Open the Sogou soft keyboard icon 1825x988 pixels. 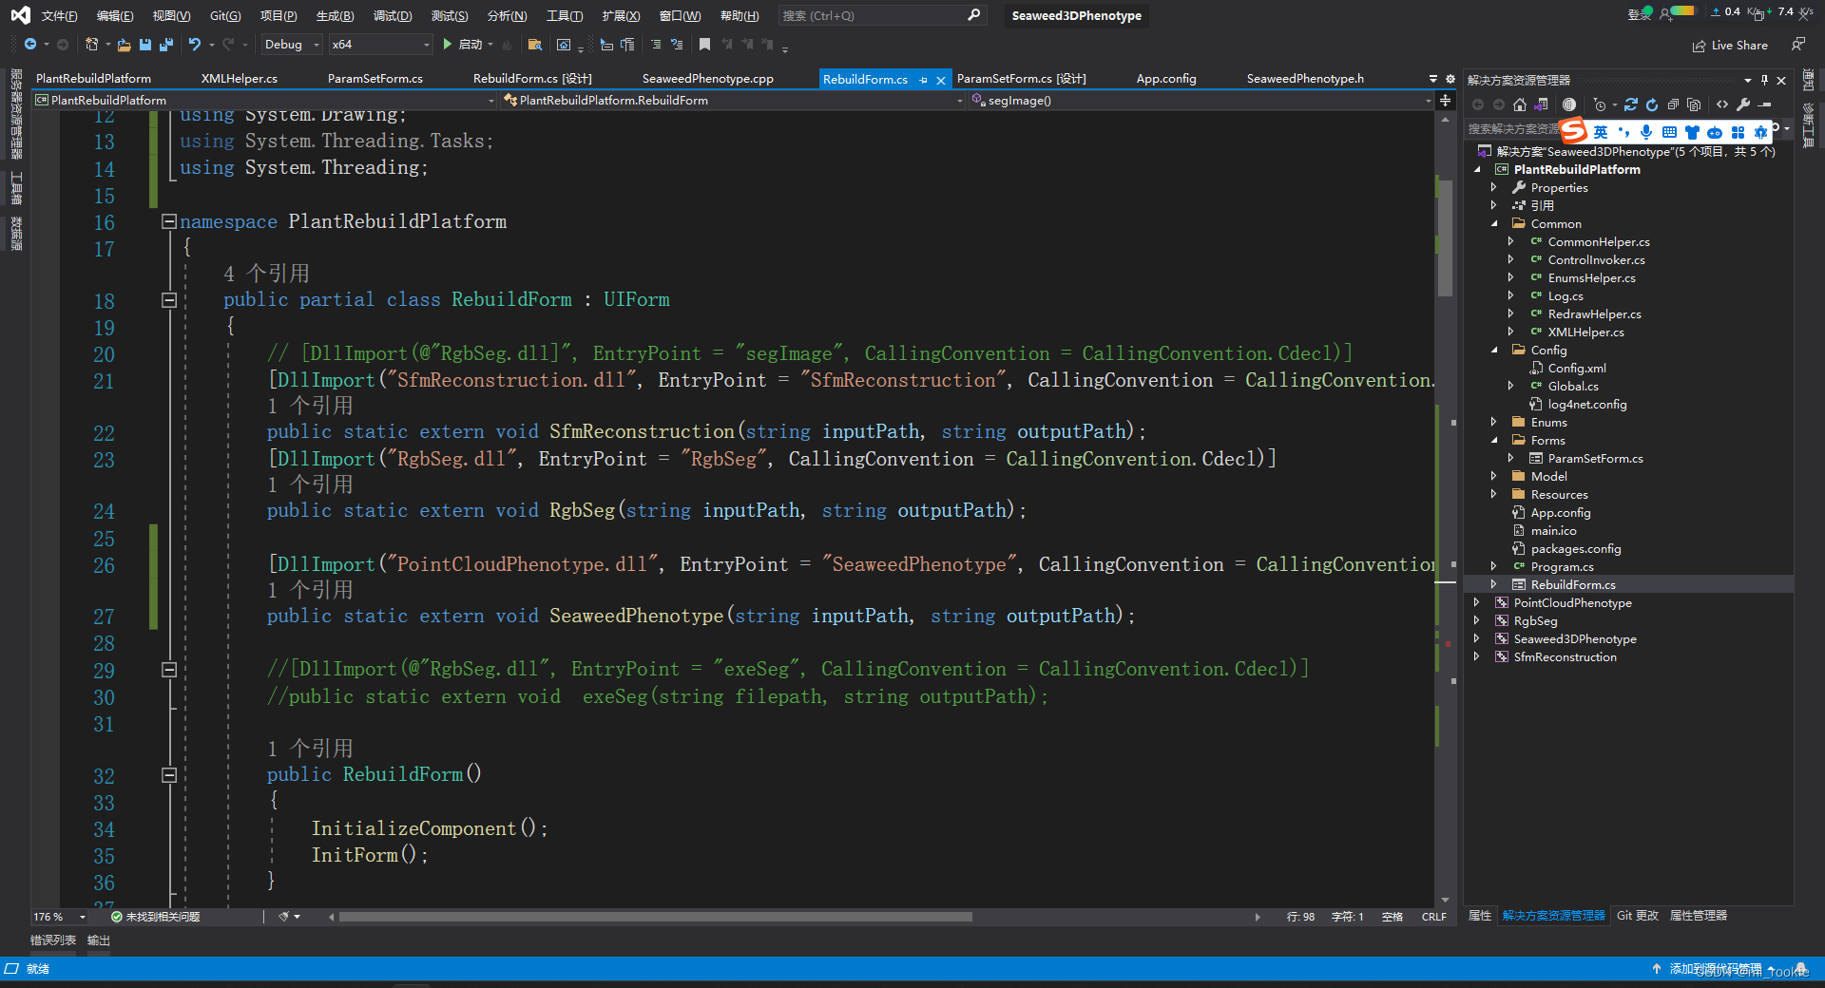coord(1669,132)
